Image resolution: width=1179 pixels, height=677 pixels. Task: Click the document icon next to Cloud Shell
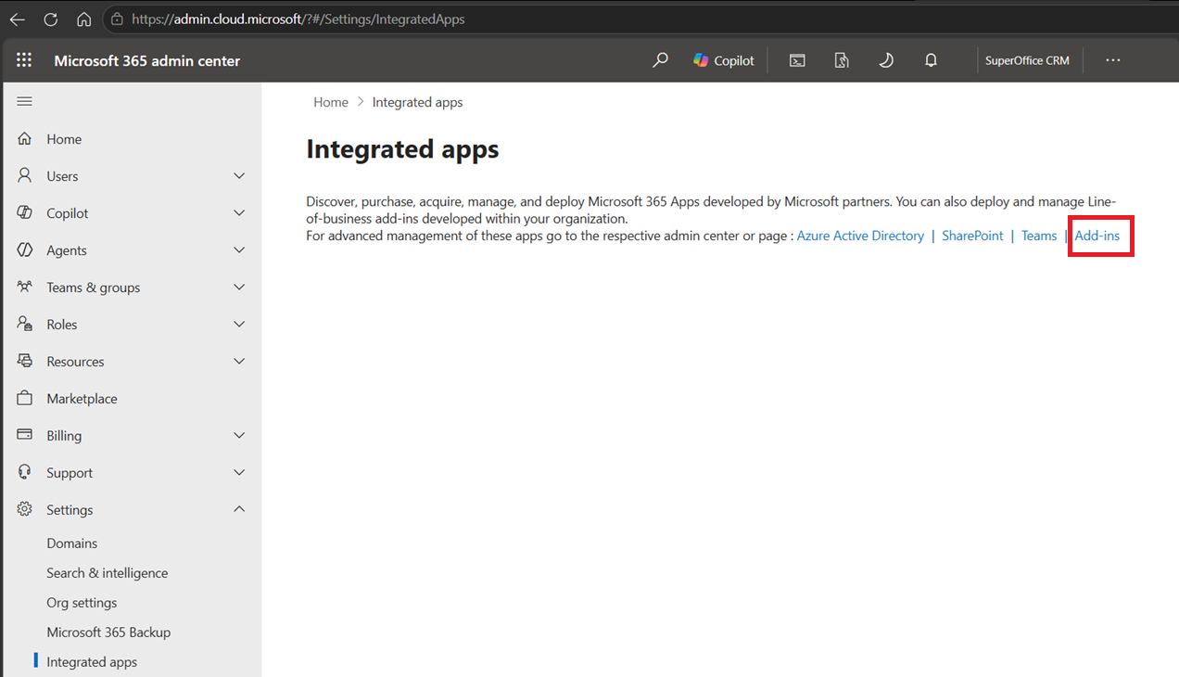click(842, 60)
